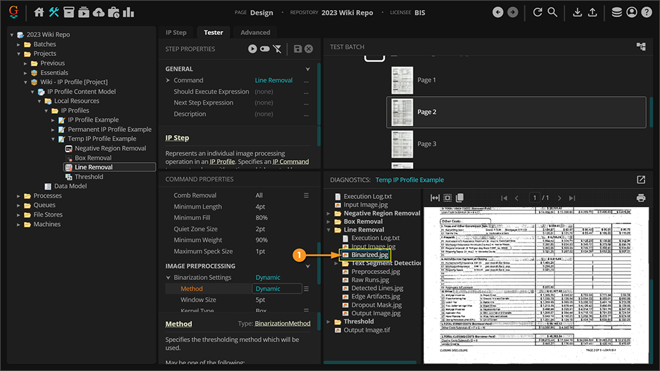Collapse Line Removal folder in Diagnostics
This screenshot has width=660, height=371.
tap(328, 230)
